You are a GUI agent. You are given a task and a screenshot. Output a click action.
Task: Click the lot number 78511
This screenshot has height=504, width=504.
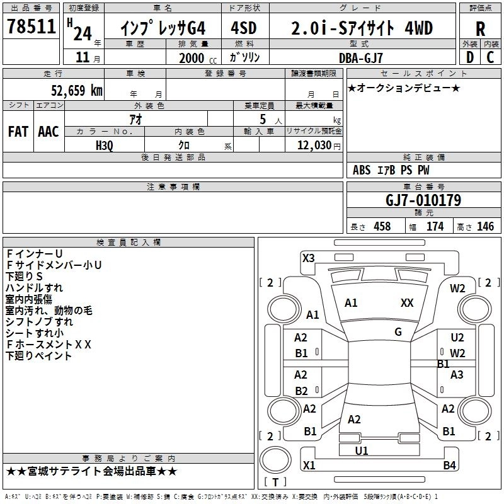(31, 26)
